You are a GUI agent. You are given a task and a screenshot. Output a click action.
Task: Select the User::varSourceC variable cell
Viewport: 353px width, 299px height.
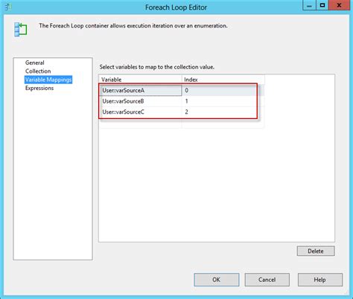click(x=141, y=112)
